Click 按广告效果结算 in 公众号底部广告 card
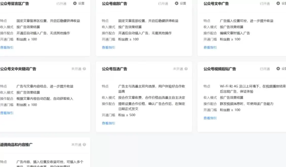 pyautogui.click(x=130, y=27)
